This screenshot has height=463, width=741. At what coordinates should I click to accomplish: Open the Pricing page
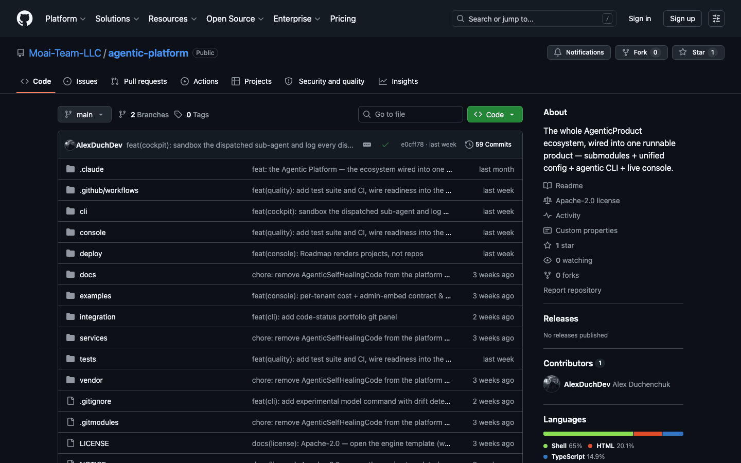click(343, 19)
